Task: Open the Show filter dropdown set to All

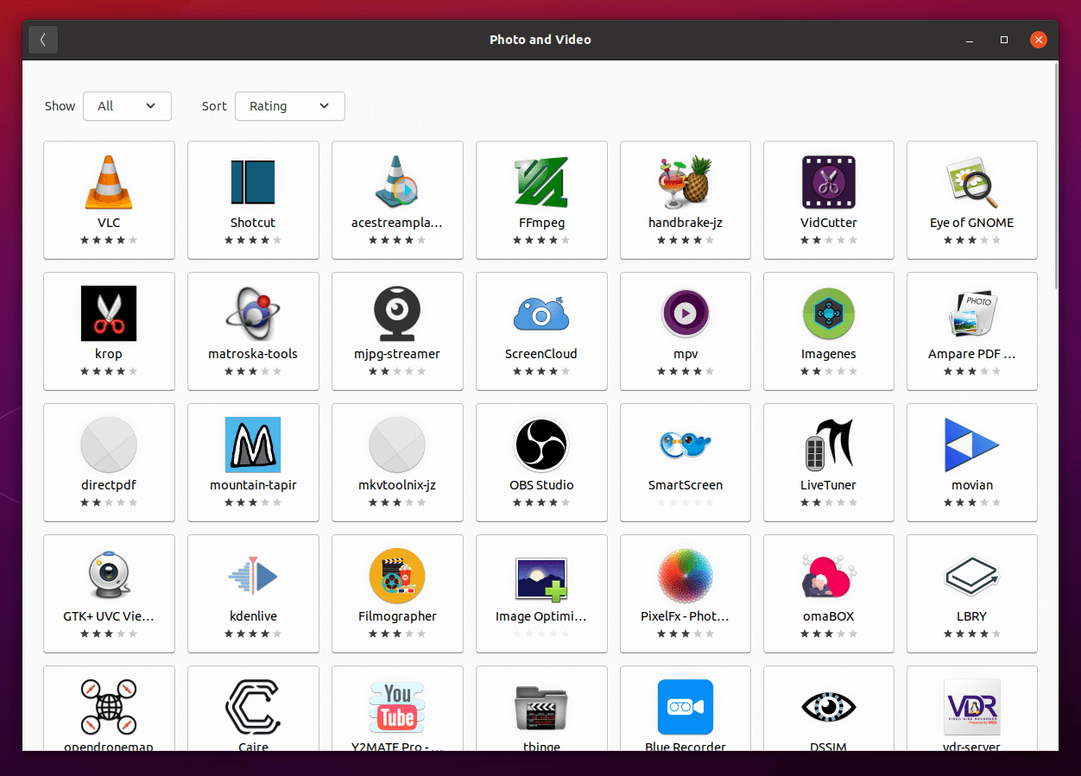Action: [x=127, y=106]
